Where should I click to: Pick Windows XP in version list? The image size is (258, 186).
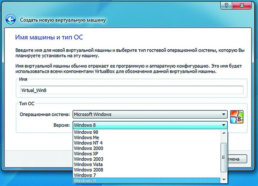147,153
